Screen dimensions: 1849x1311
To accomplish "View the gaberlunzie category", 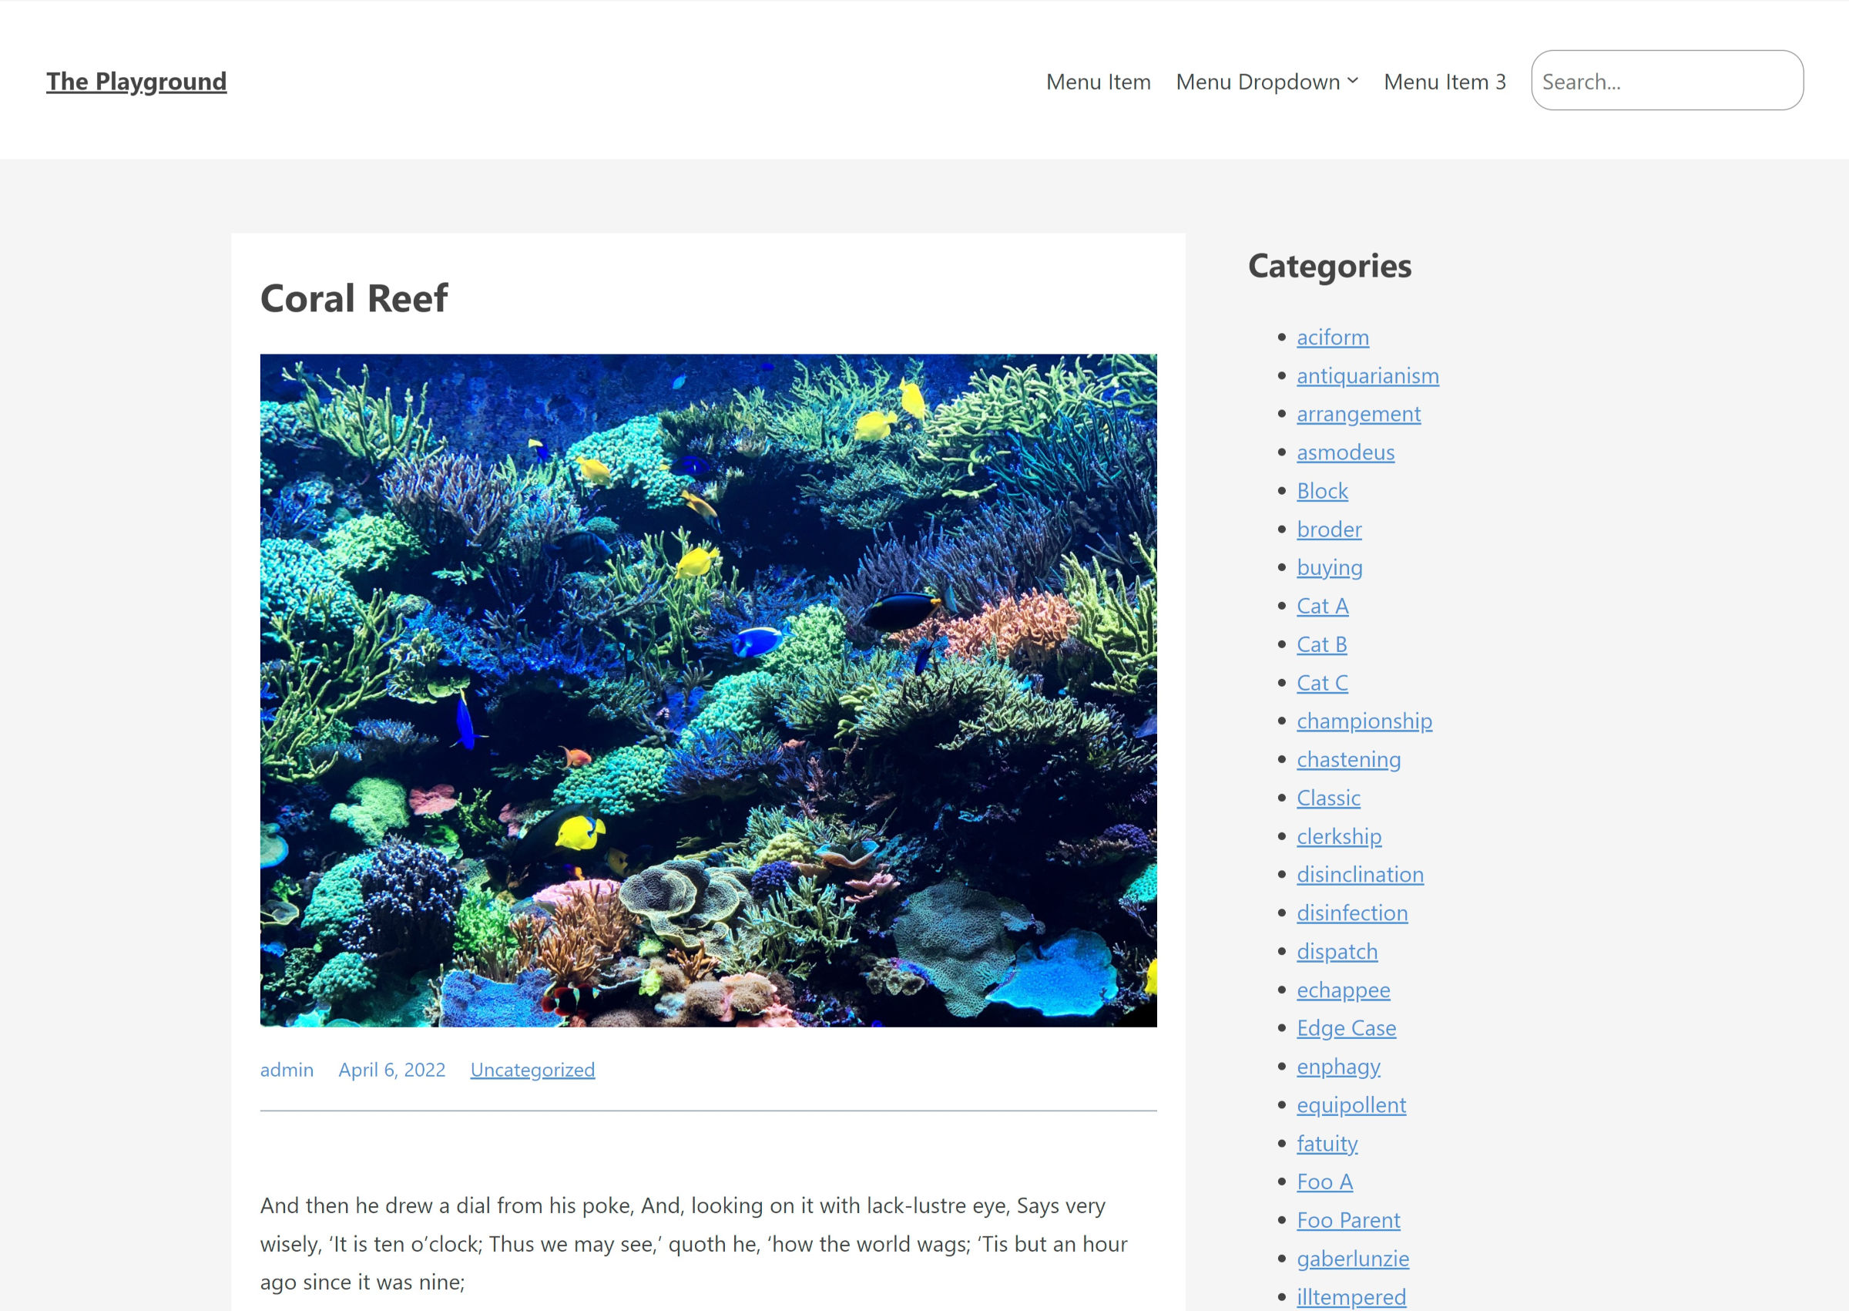I will point(1353,1258).
